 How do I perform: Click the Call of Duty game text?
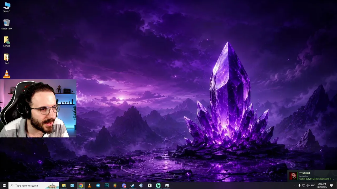click(317, 179)
